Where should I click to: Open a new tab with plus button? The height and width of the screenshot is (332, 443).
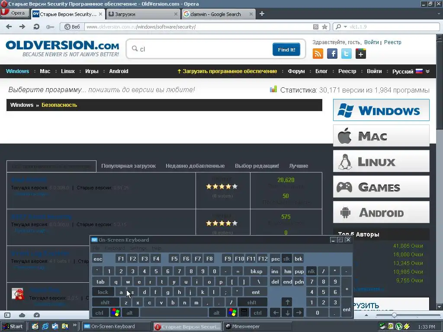click(x=262, y=14)
